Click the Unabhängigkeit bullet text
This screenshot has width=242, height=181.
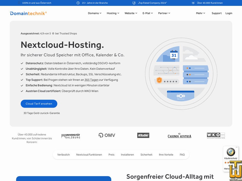70,69
